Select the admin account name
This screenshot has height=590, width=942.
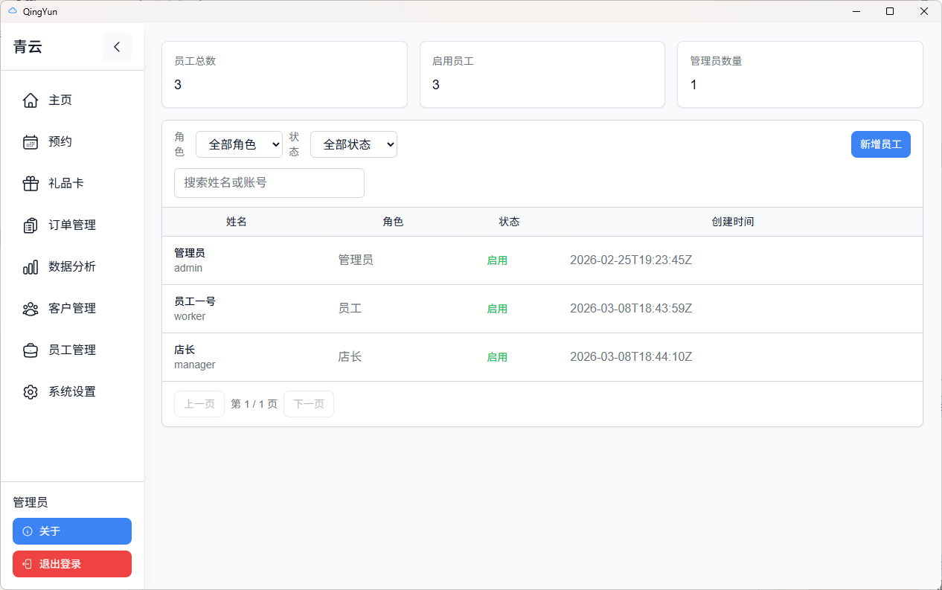(x=188, y=268)
